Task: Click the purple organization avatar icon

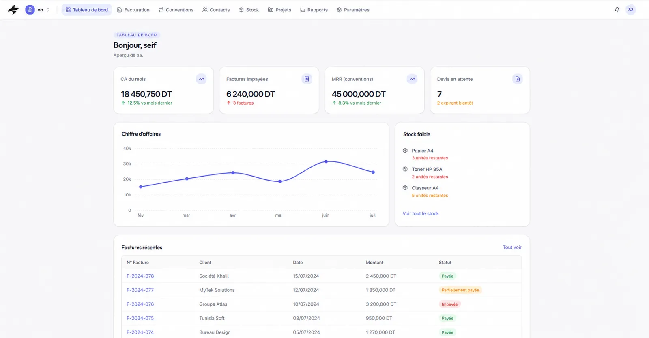Action: click(30, 10)
